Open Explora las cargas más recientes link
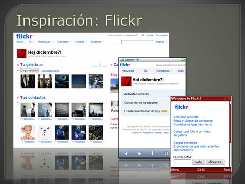Viewport: 245px width, 184px height. (197, 146)
